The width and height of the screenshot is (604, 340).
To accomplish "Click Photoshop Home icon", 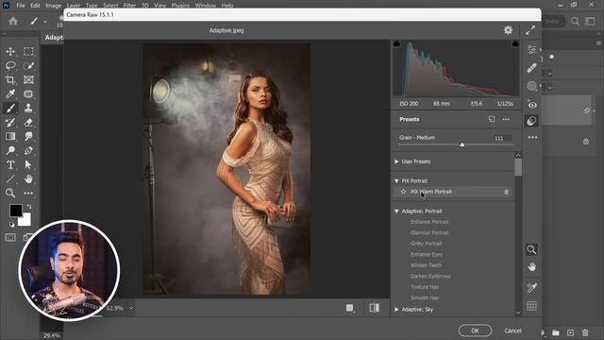I will click(13, 21).
